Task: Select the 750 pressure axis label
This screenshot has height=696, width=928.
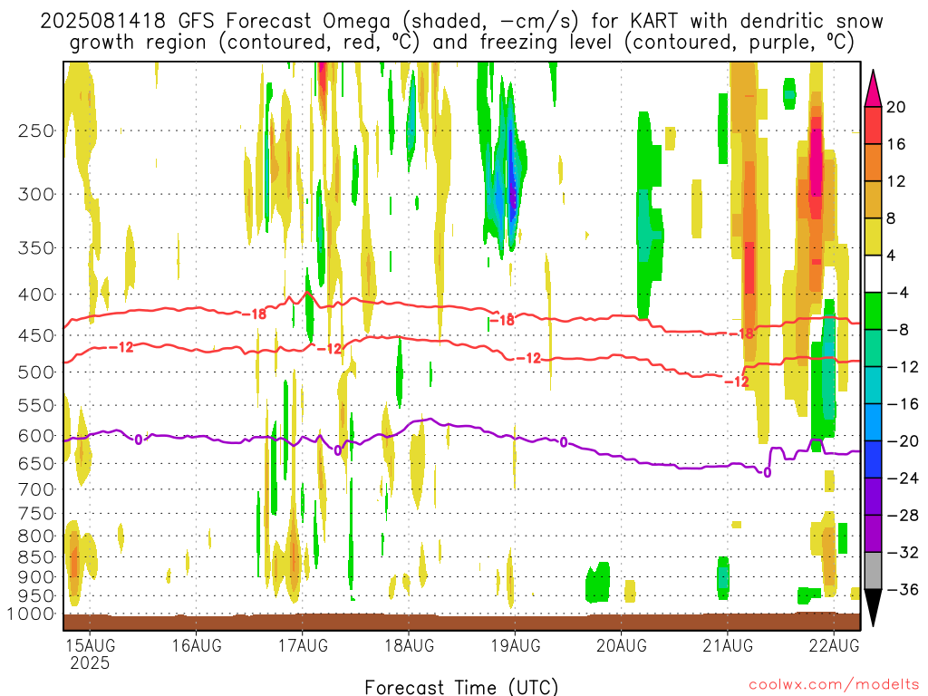Action: pyautogui.click(x=36, y=514)
